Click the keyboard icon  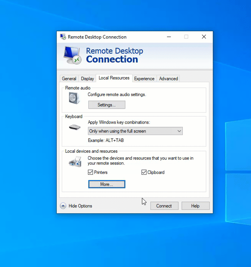point(75,127)
